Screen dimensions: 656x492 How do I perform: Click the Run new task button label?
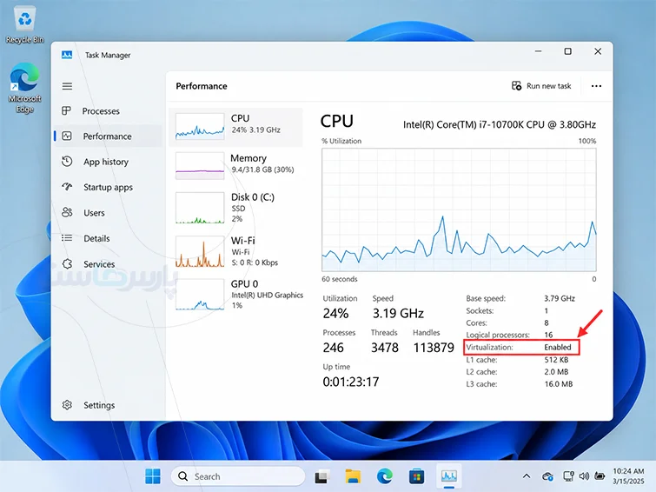point(549,86)
